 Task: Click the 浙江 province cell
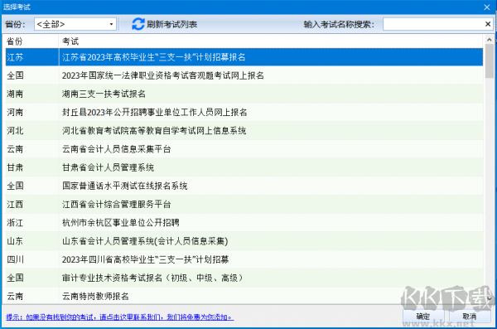click(31, 223)
